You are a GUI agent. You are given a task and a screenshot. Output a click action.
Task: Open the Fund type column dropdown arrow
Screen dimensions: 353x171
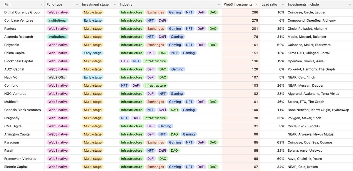point(77,5)
